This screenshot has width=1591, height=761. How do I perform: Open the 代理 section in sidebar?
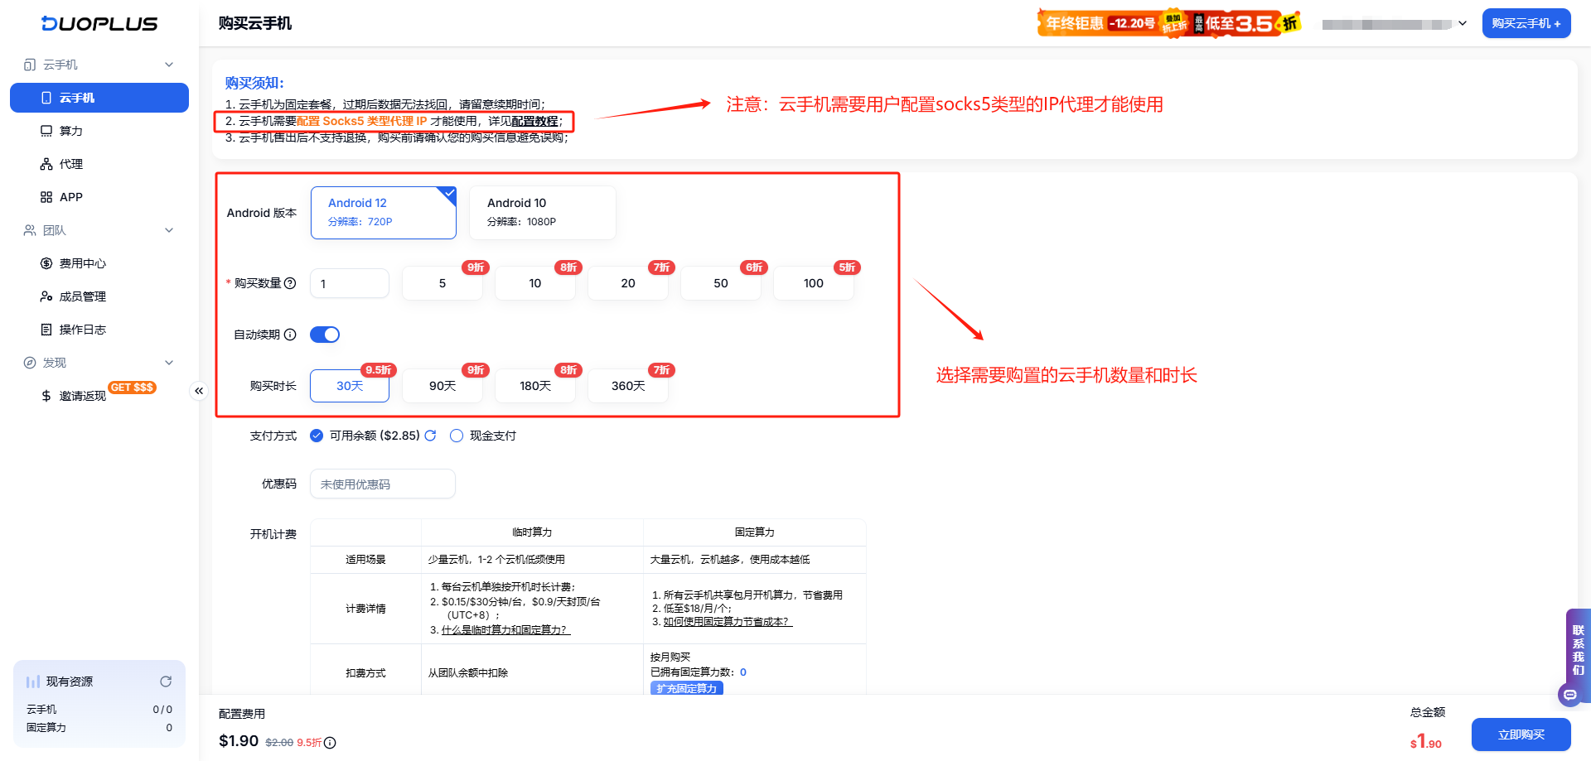pos(70,163)
